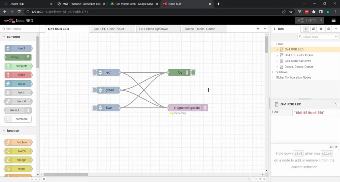
Task: Expand the Go1 LED Color Picker flow tree item
Action: pyautogui.click(x=277, y=55)
